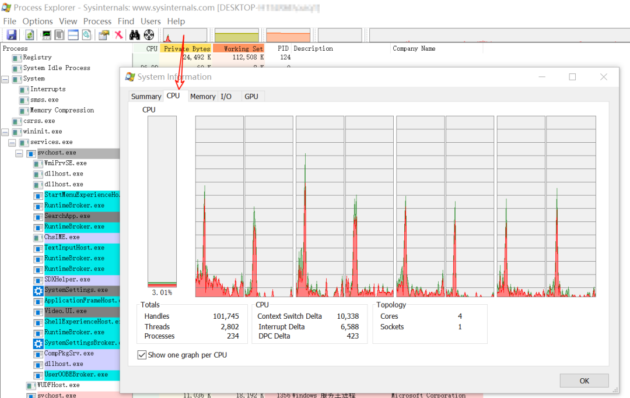Collapse the wininit.exe tree node
This screenshot has height=398, width=630.
(5, 132)
